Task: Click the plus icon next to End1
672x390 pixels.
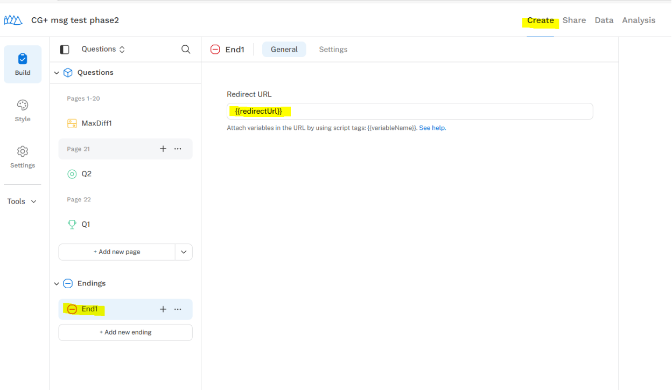Action: click(163, 309)
